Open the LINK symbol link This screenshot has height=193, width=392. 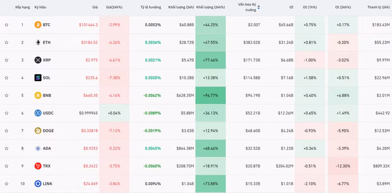(47, 184)
